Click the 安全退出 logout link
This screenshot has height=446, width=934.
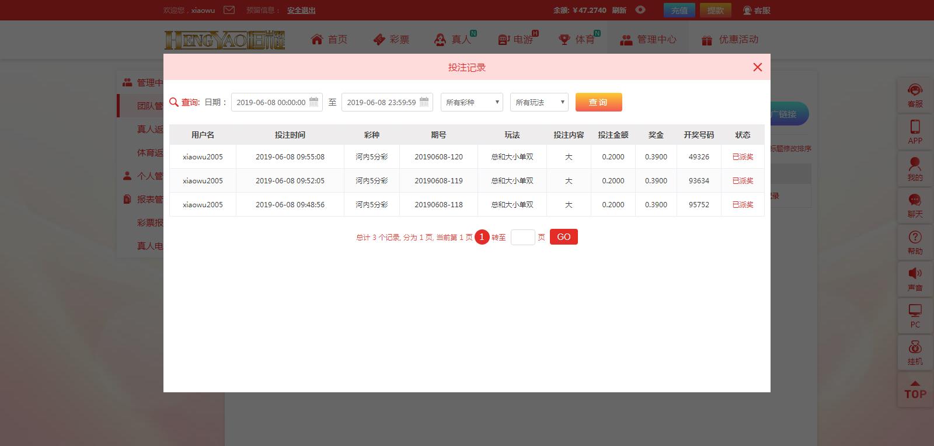pos(301,10)
